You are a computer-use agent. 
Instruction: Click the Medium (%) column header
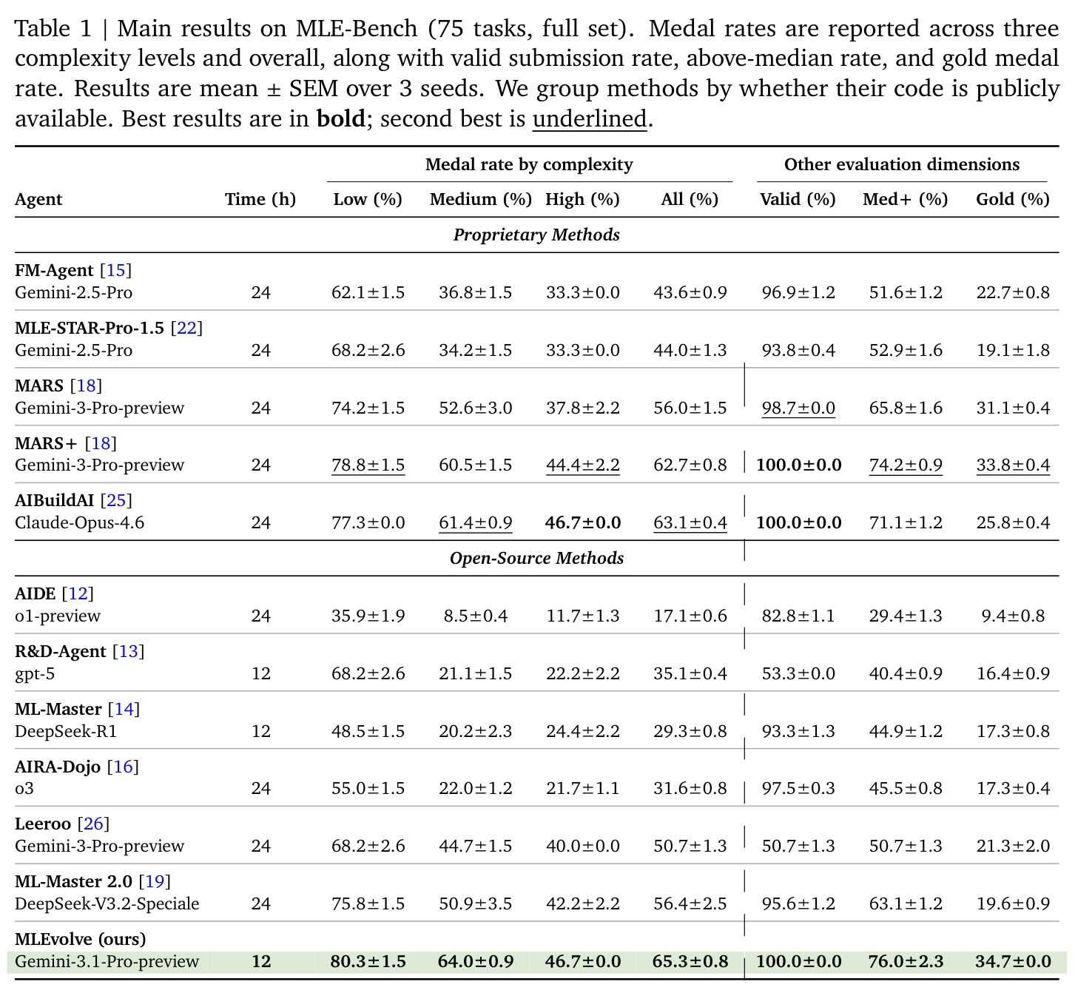[481, 199]
